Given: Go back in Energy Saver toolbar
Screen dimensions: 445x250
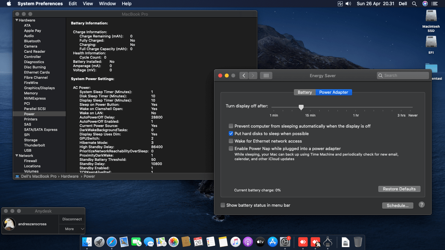Looking at the screenshot, I should pos(244,76).
